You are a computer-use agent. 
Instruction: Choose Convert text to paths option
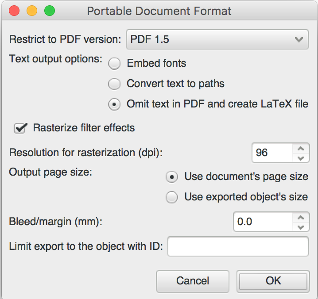click(x=114, y=84)
